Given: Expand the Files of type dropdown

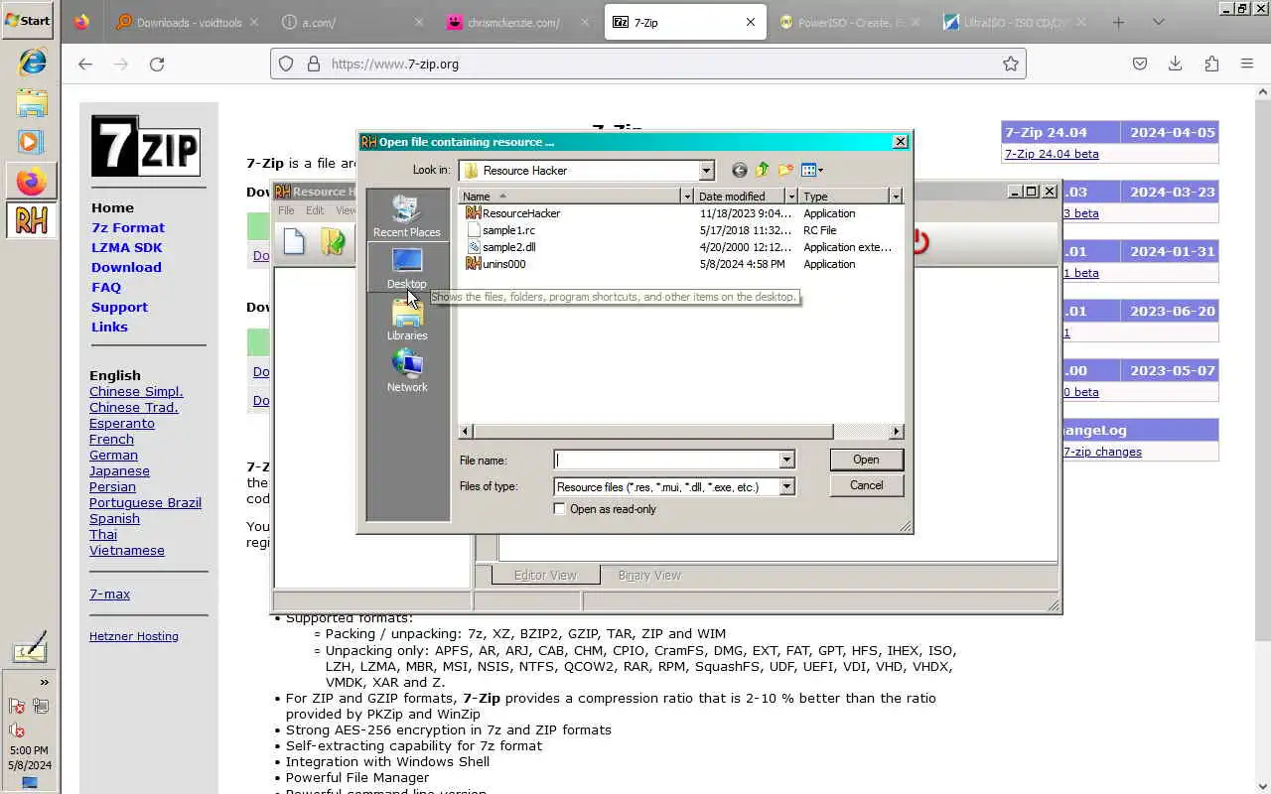Looking at the screenshot, I should pos(786,486).
